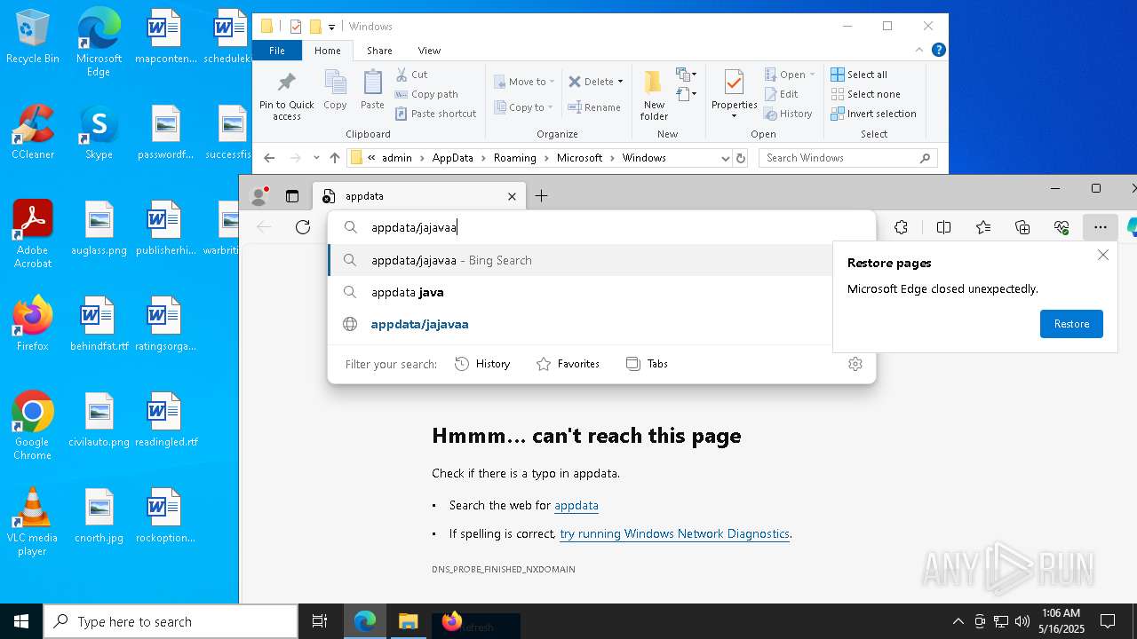Filter search by Tabs
Image resolution: width=1137 pixels, height=639 pixels.
coord(647,364)
